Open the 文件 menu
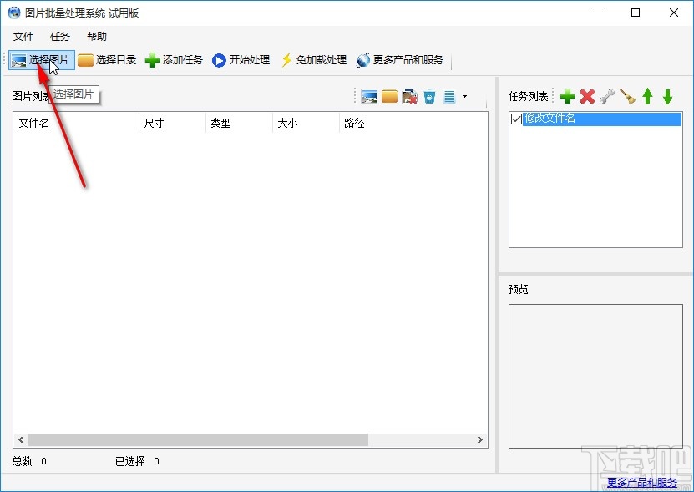Screen dimensions: 694x492 (x=23, y=36)
